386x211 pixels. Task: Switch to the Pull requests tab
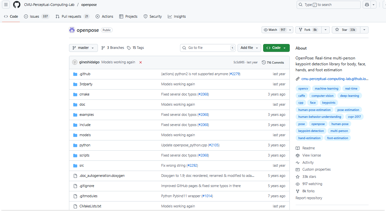(x=72, y=16)
